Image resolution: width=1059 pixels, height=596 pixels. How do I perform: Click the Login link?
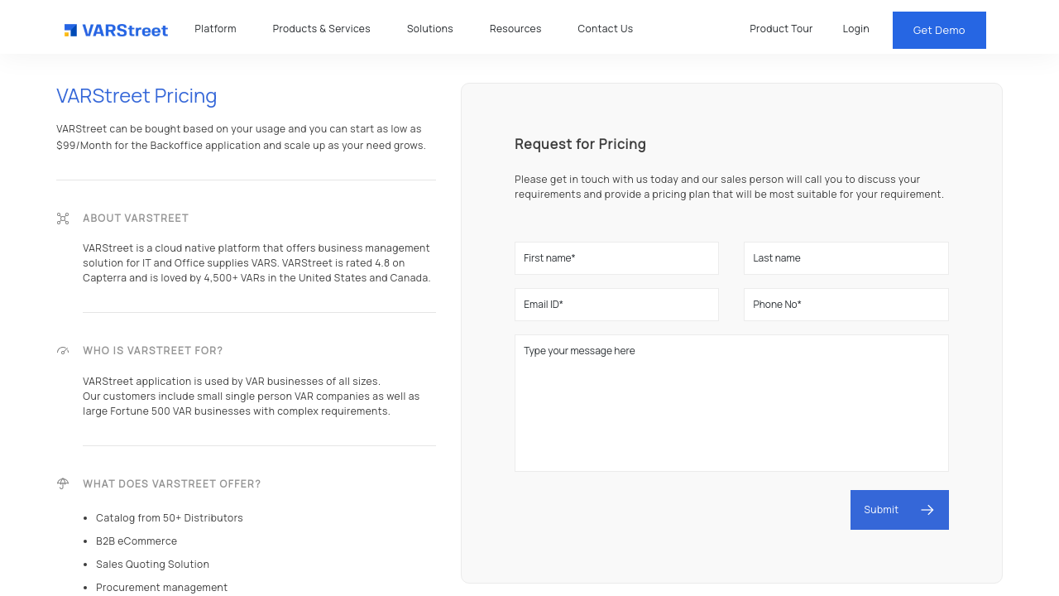(x=855, y=29)
